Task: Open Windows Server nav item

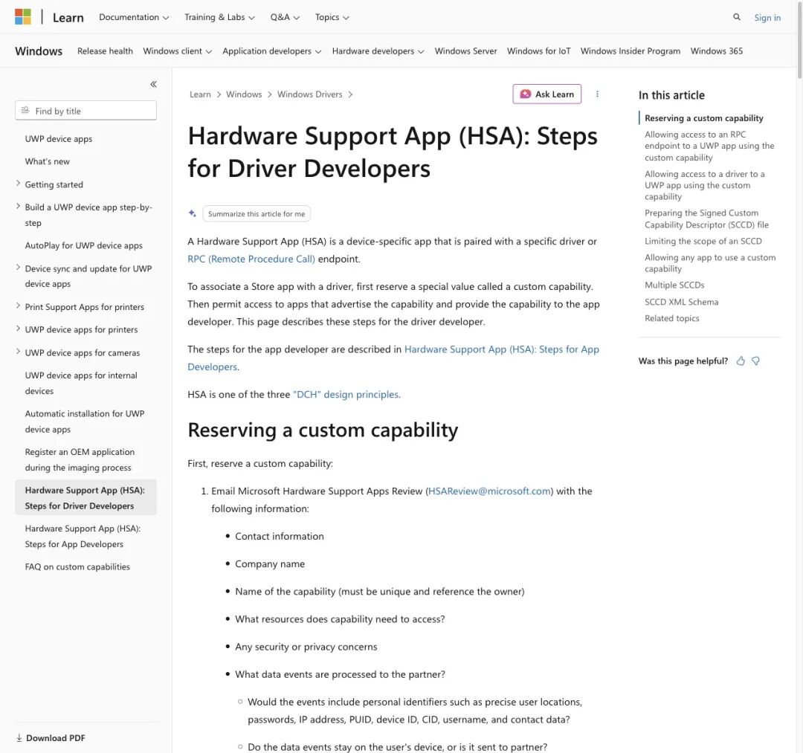Action: [465, 51]
